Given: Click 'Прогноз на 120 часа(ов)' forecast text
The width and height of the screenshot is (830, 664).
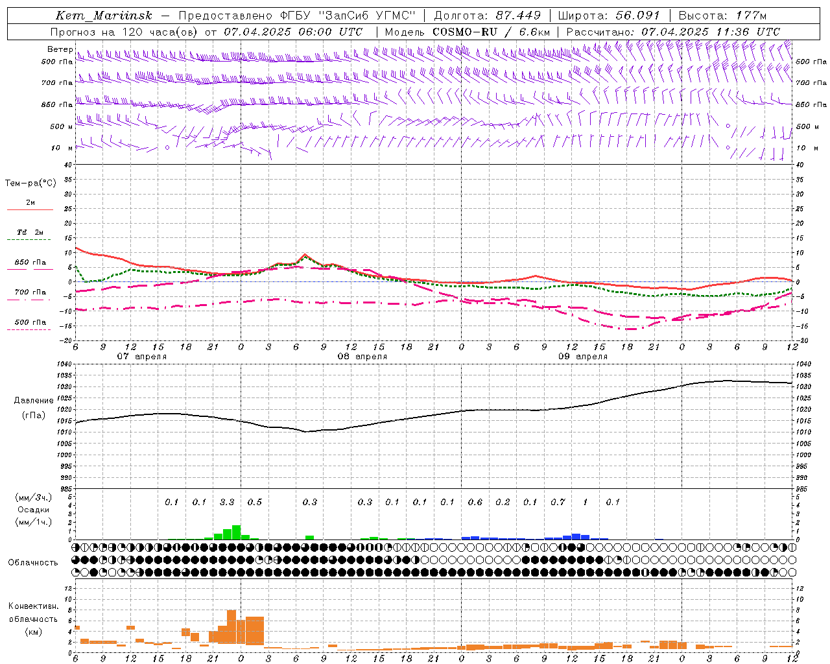Looking at the screenshot, I should tap(124, 32).
